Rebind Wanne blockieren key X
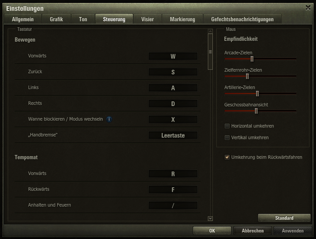Screen dimensions: 316x239 (173, 119)
